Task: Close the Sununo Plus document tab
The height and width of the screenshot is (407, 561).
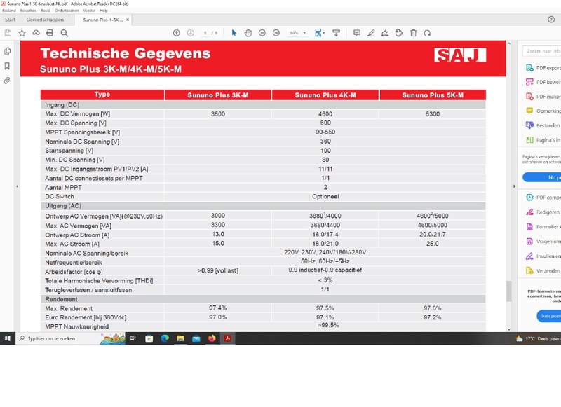Action: click(x=128, y=20)
